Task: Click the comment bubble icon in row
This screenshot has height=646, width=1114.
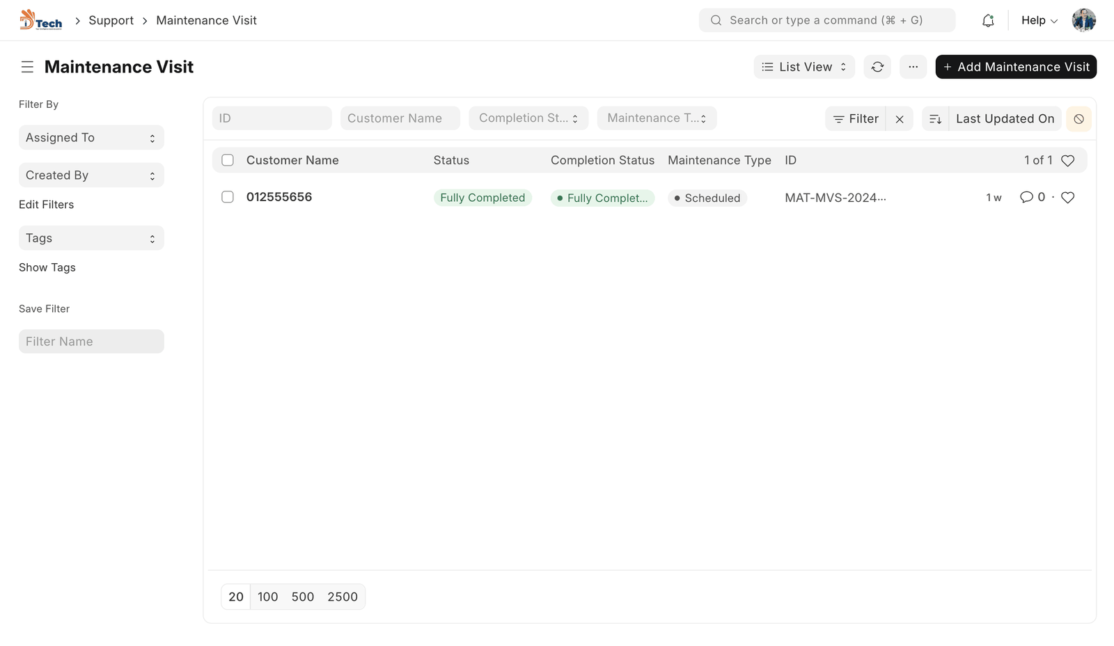Action: tap(1026, 197)
